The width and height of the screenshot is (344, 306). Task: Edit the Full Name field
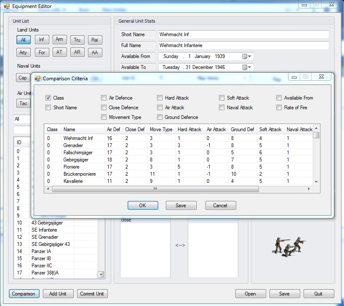click(x=243, y=45)
